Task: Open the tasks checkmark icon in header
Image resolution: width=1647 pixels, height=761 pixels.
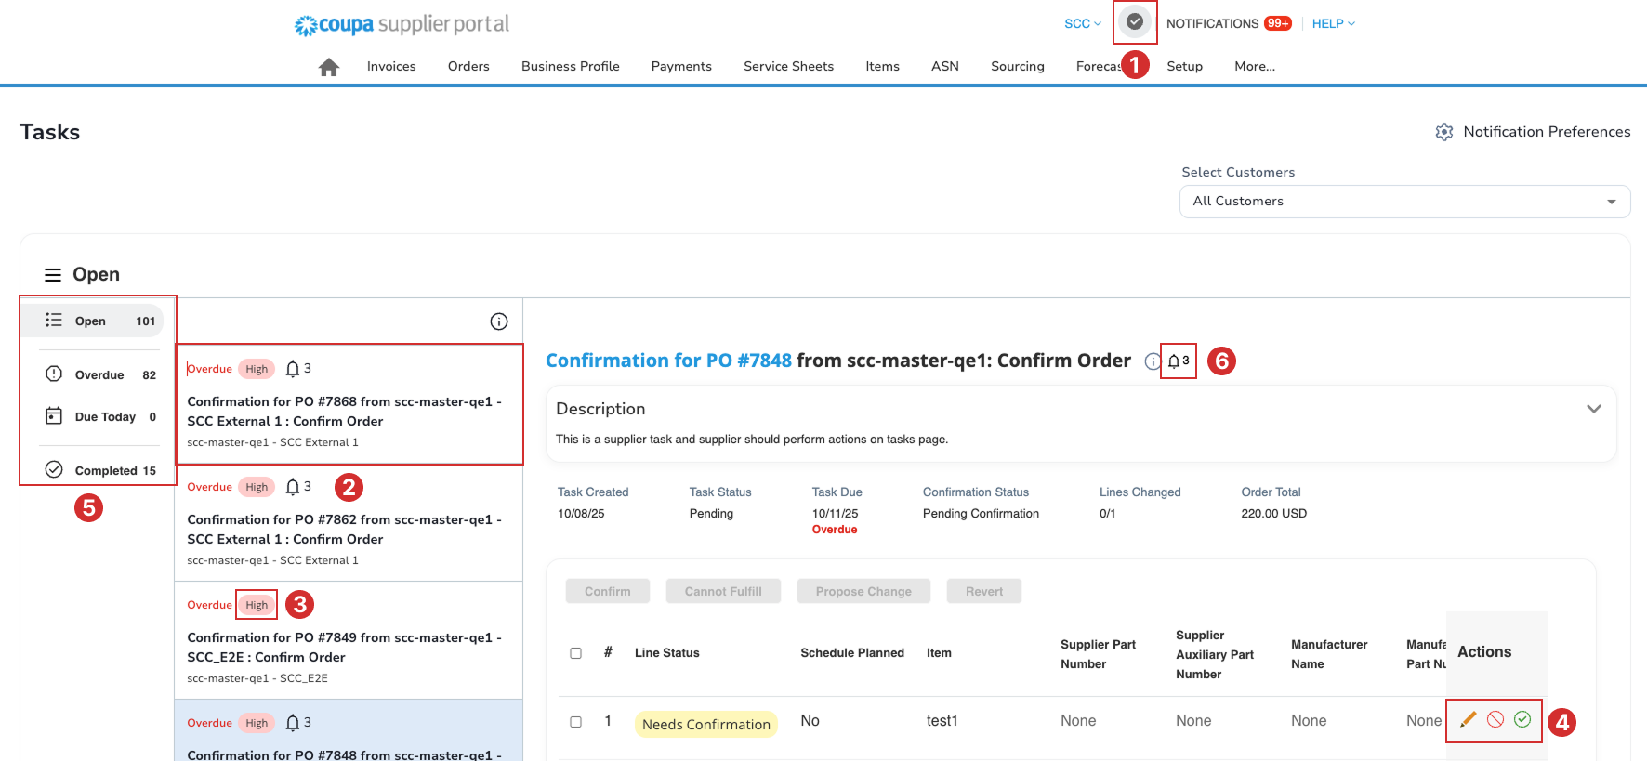Action: pyautogui.click(x=1134, y=21)
